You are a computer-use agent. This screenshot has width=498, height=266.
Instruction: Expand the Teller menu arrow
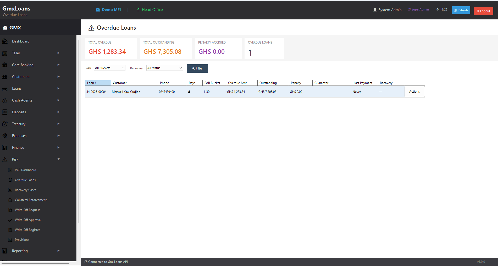[59, 53]
